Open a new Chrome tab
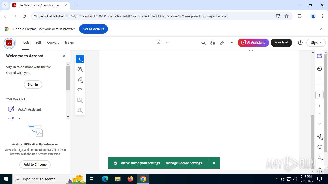Image resolution: width=328 pixels, height=184 pixels. [x=75, y=5]
